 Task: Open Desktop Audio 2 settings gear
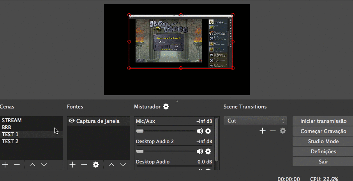[x=208, y=151]
